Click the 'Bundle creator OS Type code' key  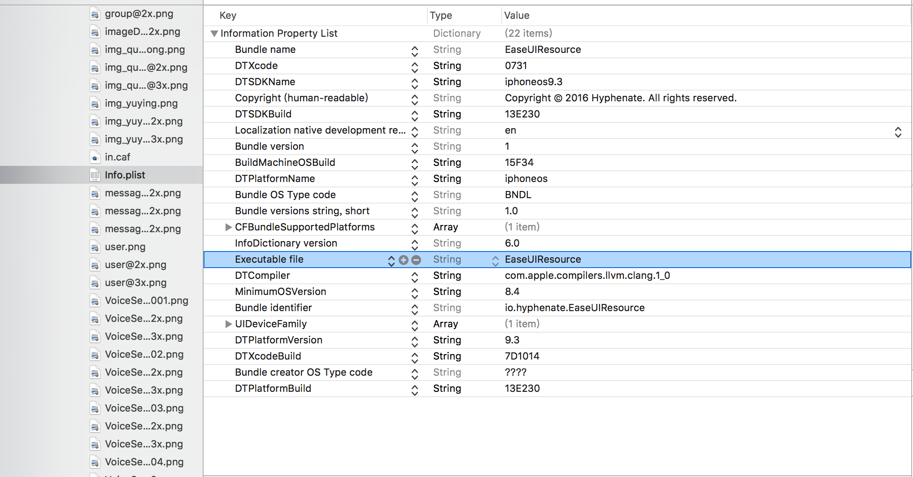(x=304, y=372)
